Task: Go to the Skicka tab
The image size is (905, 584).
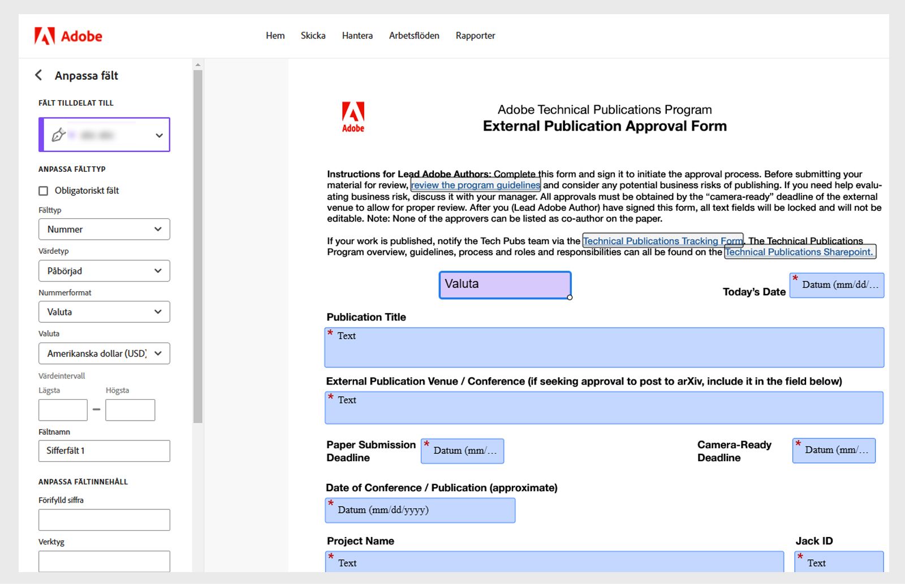Action: click(x=313, y=36)
